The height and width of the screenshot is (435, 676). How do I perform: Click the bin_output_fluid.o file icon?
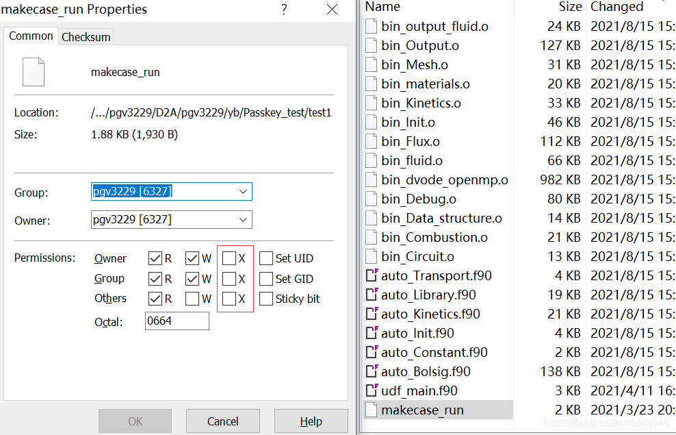point(372,26)
